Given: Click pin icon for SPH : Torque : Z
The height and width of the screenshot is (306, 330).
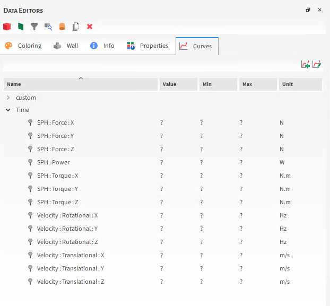Looking at the screenshot, I should point(30,202).
